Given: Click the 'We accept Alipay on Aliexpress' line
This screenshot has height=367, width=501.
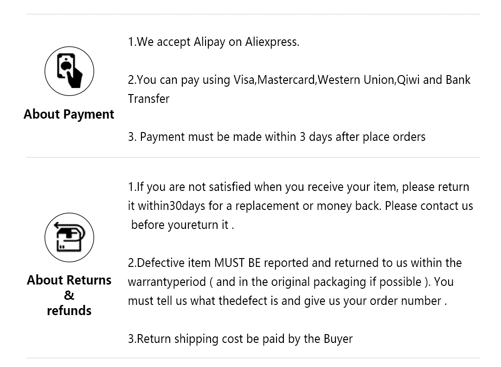Looking at the screenshot, I should click(213, 42).
